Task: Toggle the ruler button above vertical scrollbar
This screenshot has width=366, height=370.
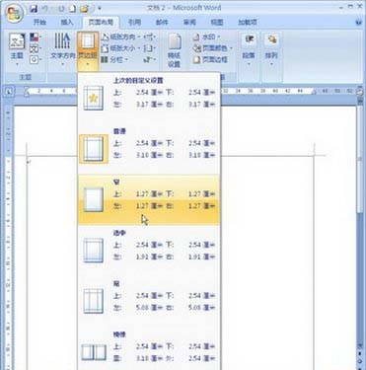Action: point(360,92)
